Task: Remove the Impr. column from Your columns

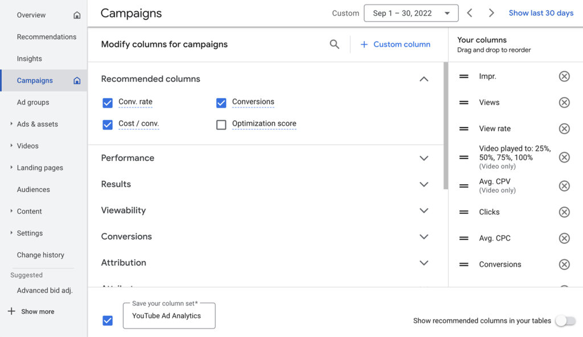Action: pos(564,76)
